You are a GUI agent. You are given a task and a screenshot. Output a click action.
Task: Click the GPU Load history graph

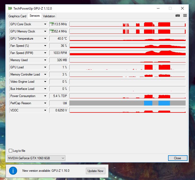pyautogui.click(x=128, y=67)
